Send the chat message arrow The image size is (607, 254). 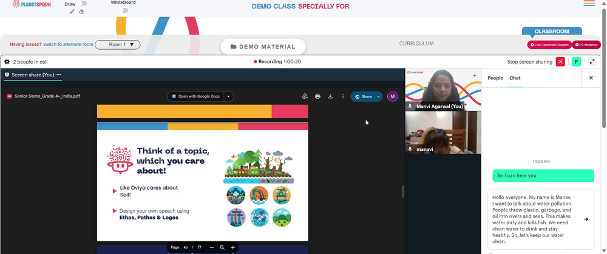point(586,219)
